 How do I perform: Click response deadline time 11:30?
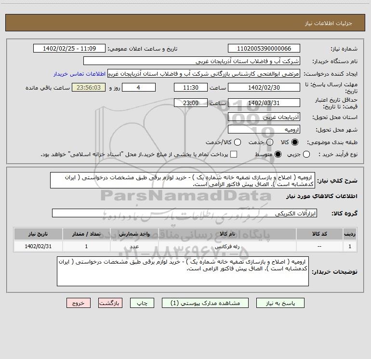(191, 88)
